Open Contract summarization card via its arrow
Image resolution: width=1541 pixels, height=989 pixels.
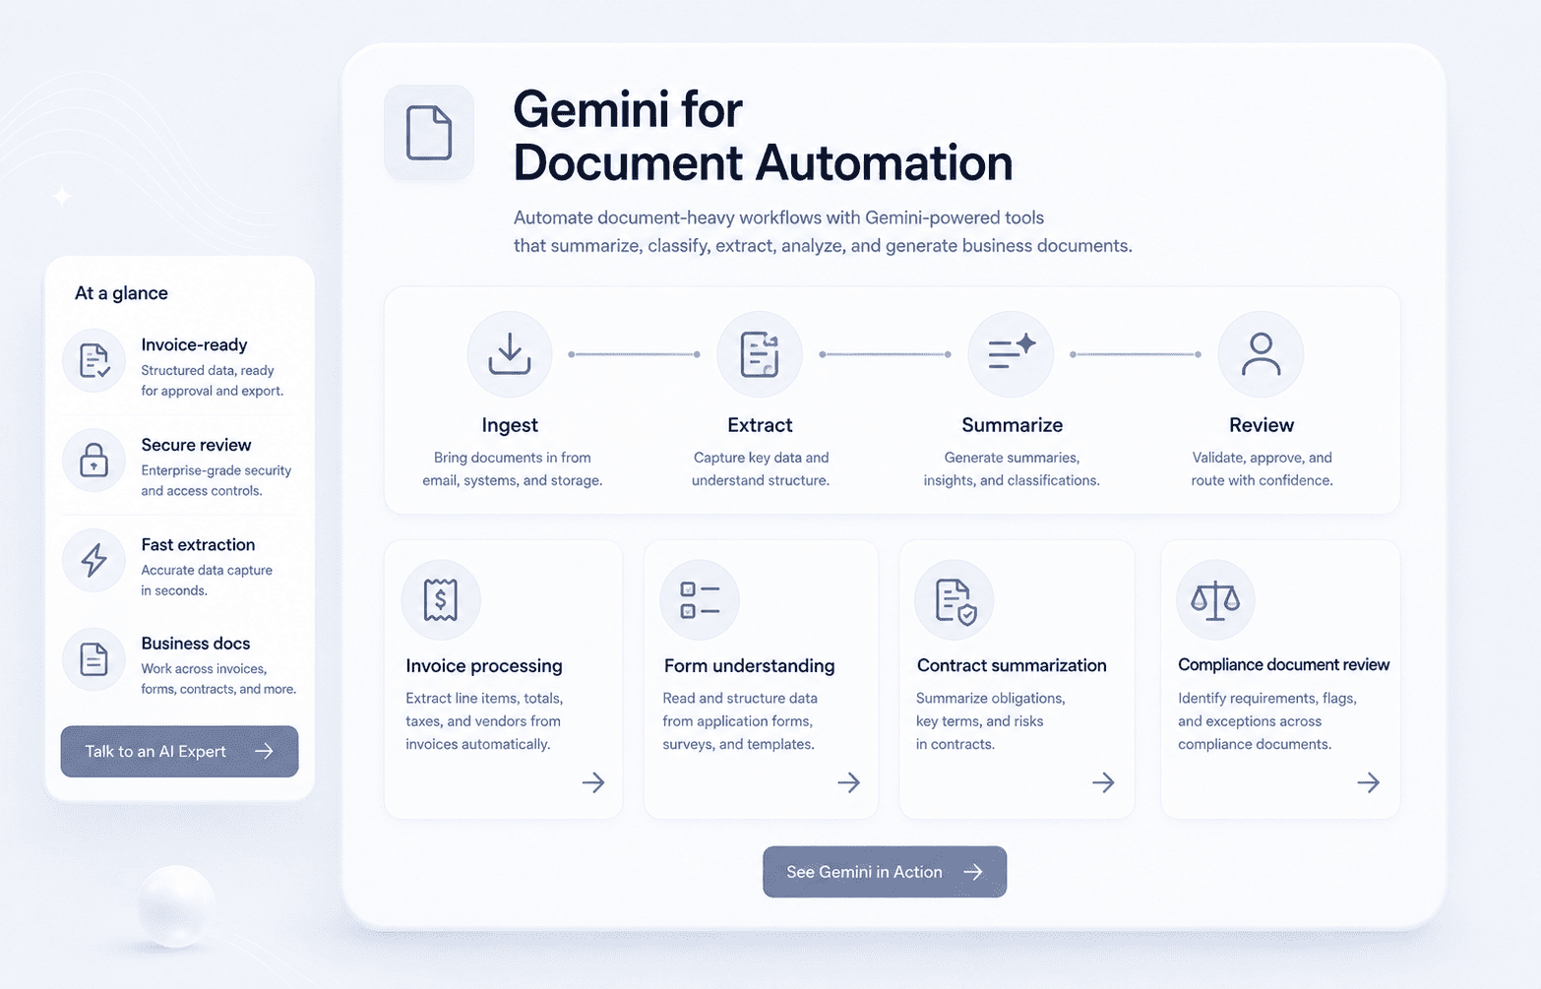click(1104, 782)
